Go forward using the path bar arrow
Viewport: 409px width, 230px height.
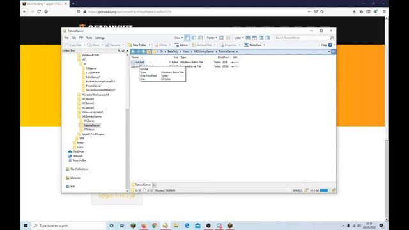[139, 52]
